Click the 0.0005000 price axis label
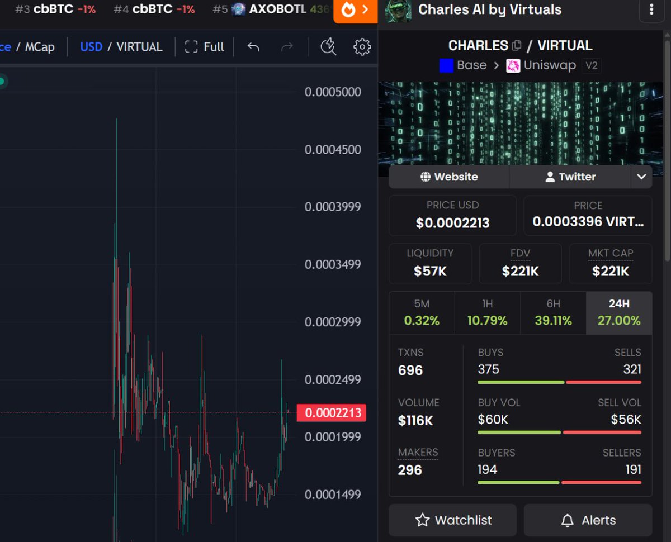The height and width of the screenshot is (542, 671). (x=333, y=92)
